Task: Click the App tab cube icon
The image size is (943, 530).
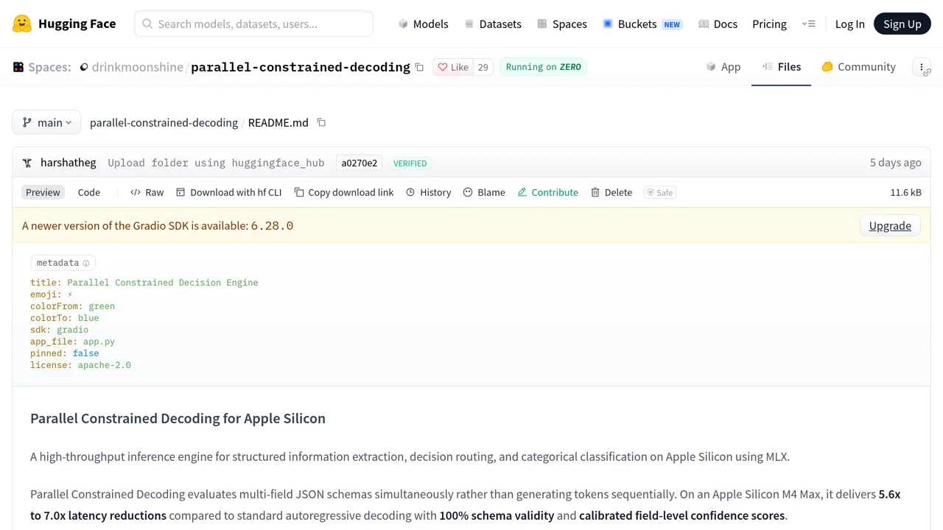Action: [711, 67]
